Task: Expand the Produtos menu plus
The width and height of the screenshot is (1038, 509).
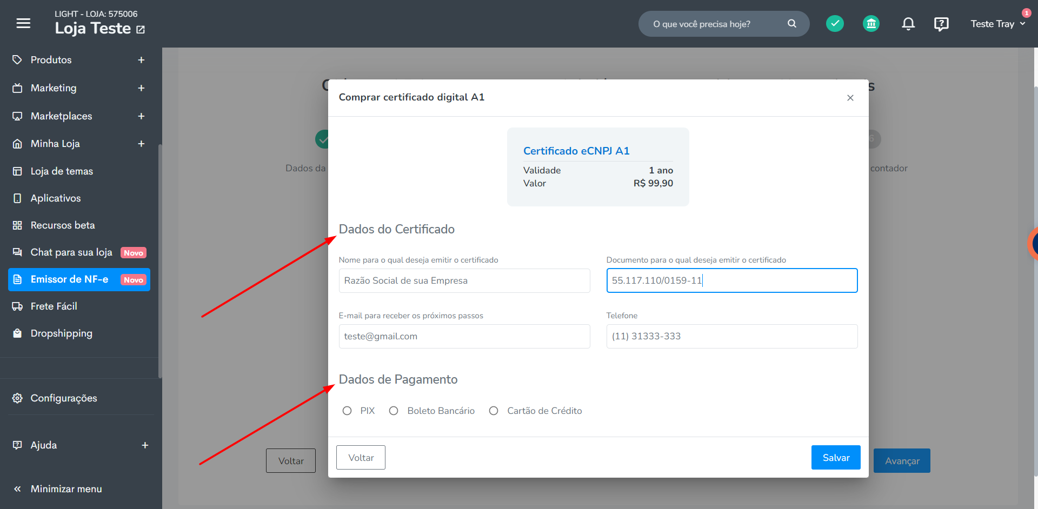Action: click(x=141, y=60)
